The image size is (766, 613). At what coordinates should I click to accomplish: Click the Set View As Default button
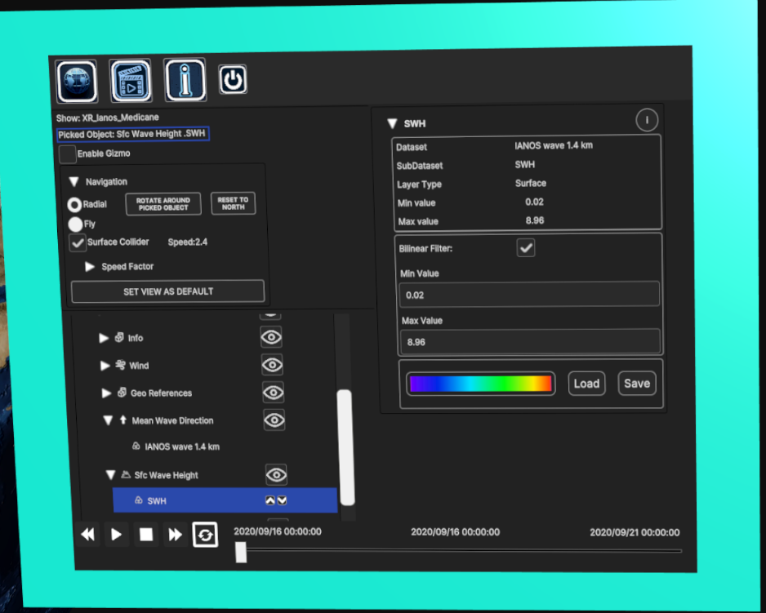167,291
